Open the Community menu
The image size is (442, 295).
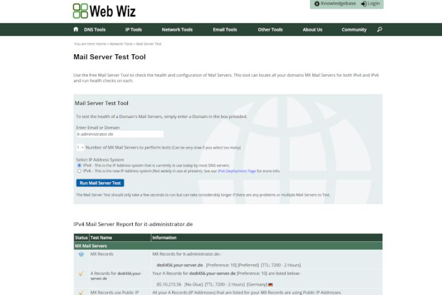click(354, 29)
